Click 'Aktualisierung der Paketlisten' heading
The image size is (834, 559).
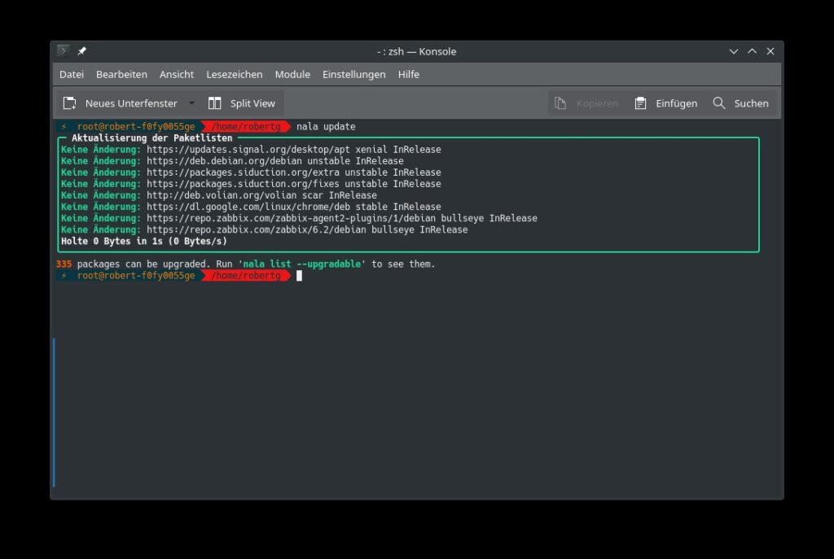click(x=151, y=138)
